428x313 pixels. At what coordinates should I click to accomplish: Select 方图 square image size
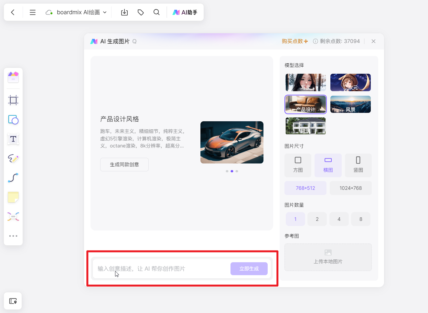pyautogui.click(x=298, y=165)
